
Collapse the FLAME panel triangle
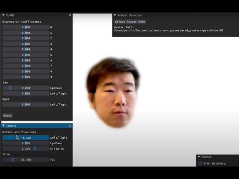click(x=3, y=15)
